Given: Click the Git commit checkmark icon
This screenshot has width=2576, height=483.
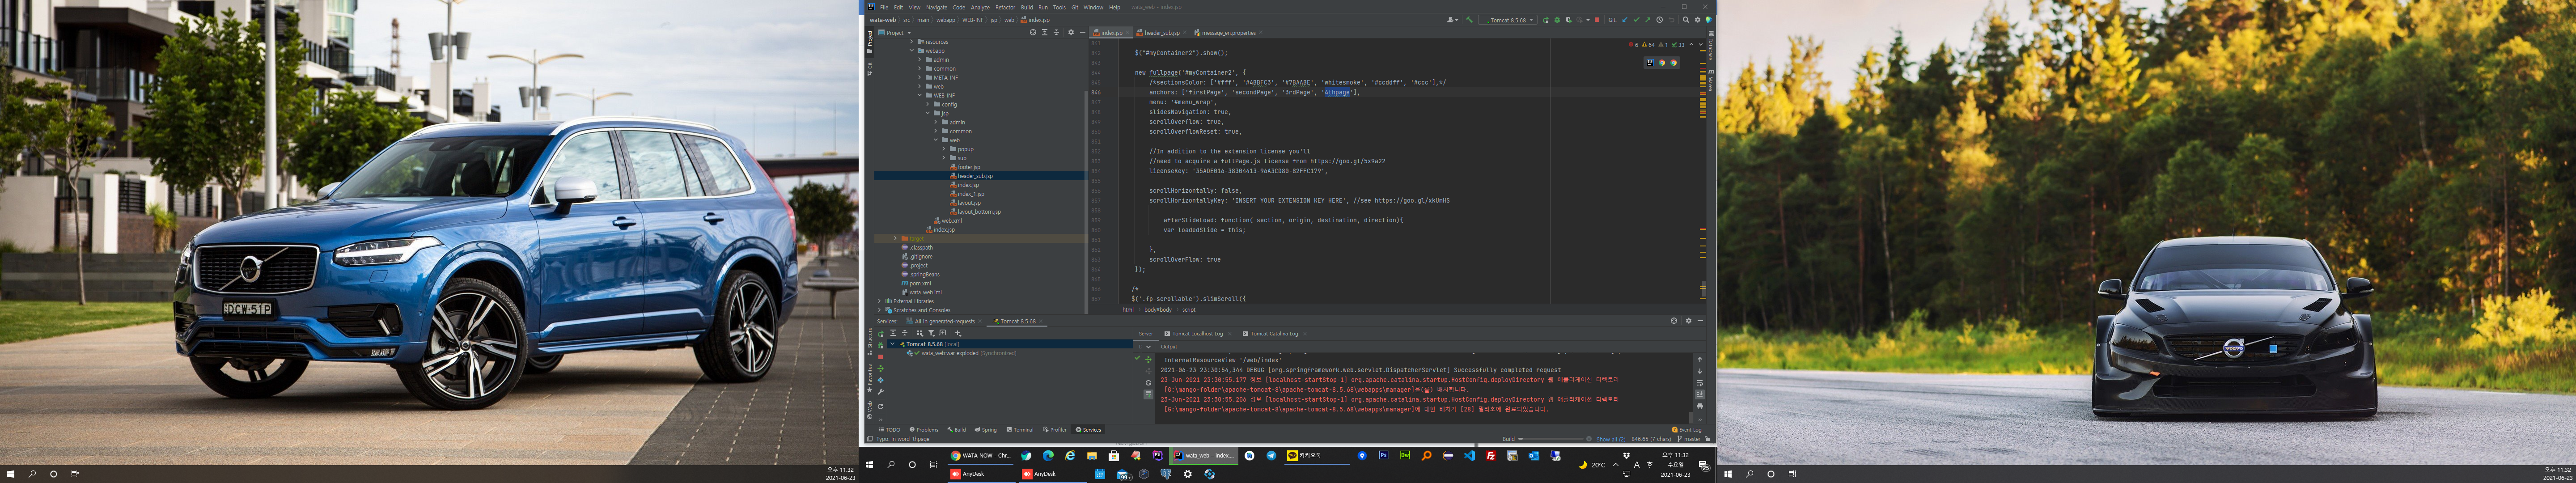Looking at the screenshot, I should (1637, 20).
